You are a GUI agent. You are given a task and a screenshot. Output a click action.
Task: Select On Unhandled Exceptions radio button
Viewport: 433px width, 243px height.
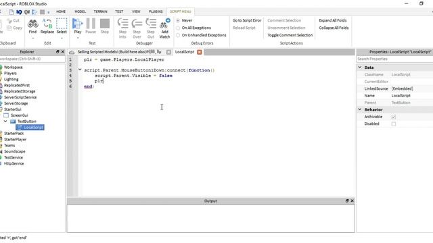click(x=178, y=35)
